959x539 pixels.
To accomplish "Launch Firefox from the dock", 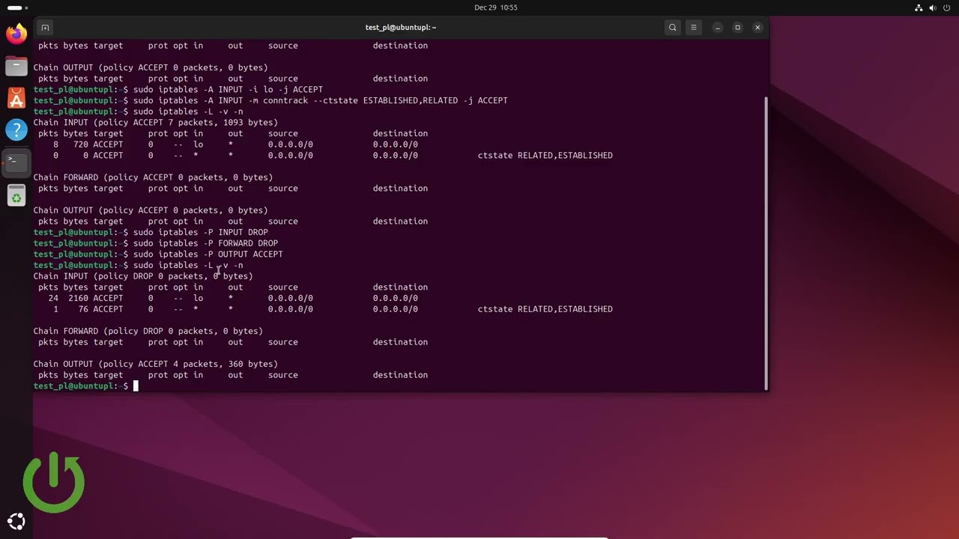I will (x=16, y=33).
